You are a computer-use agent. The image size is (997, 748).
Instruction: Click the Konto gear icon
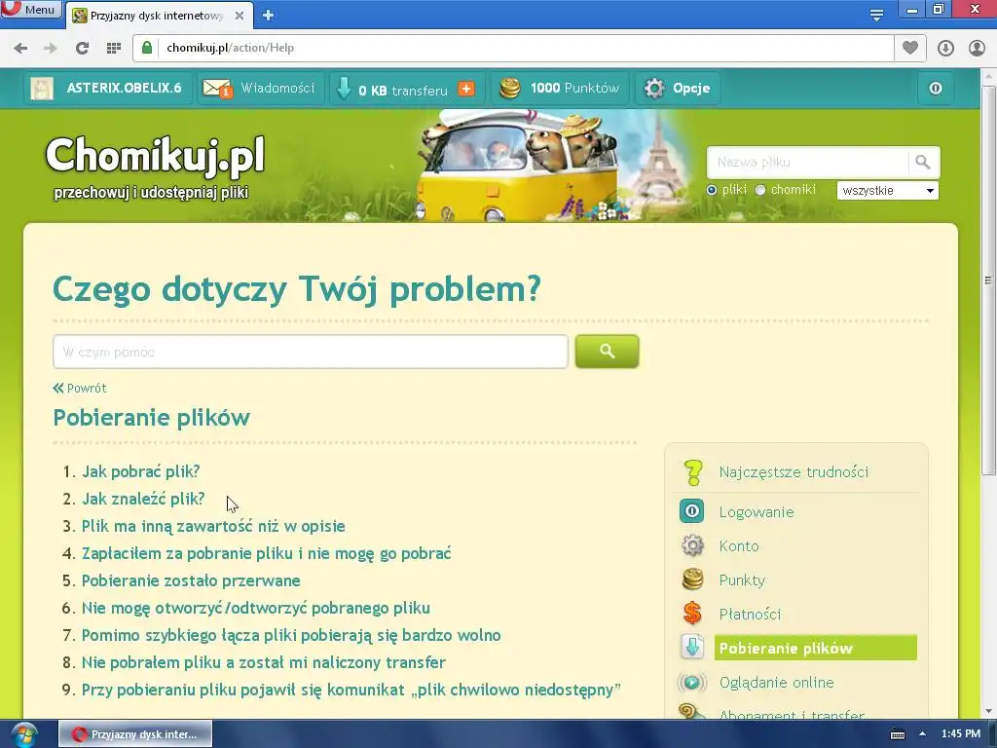pos(692,545)
